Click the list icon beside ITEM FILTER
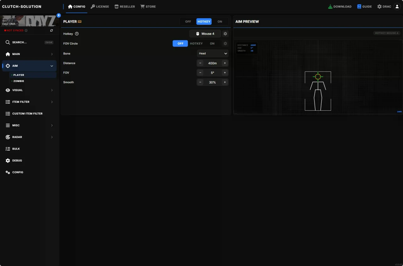Image resolution: width=403 pixels, height=266 pixels. tap(8, 102)
